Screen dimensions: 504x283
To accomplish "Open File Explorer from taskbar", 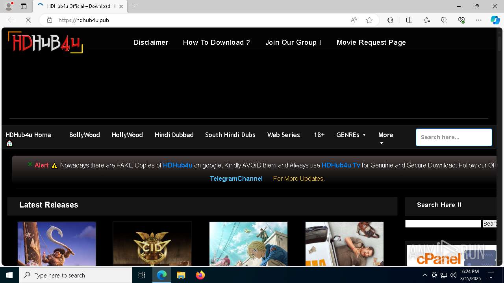I will click(181, 275).
